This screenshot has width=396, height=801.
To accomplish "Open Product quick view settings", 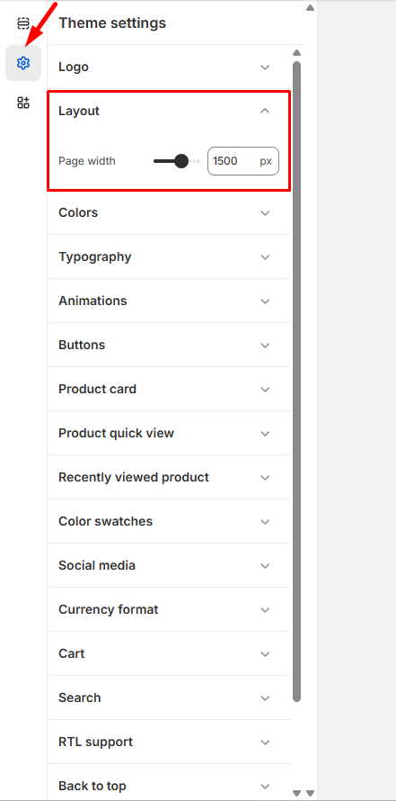I will pos(169,433).
